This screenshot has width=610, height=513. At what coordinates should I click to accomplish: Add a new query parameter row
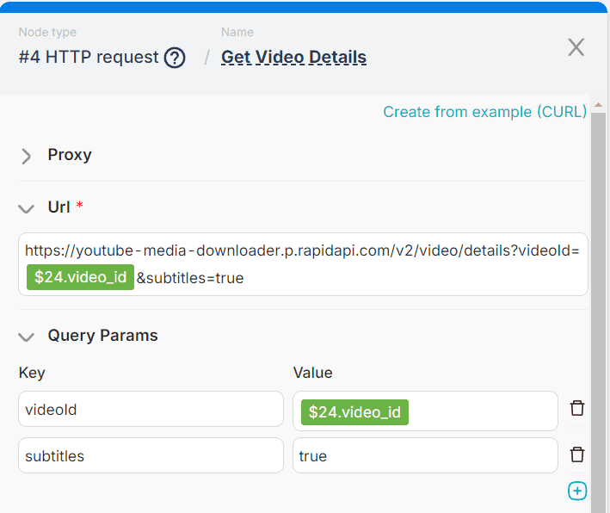tap(577, 491)
